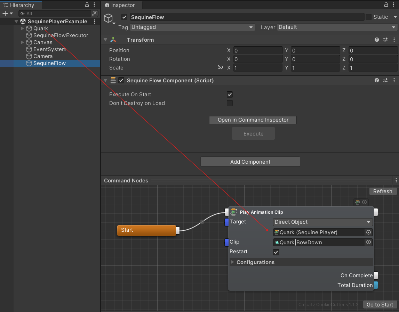Image resolution: width=399 pixels, height=312 pixels.
Task: Switch to the Inspector tab
Action: click(x=120, y=5)
